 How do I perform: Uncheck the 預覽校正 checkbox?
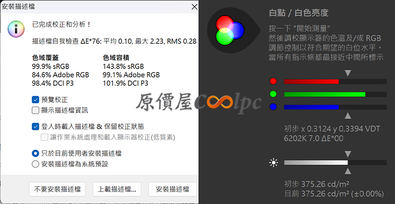35,100
